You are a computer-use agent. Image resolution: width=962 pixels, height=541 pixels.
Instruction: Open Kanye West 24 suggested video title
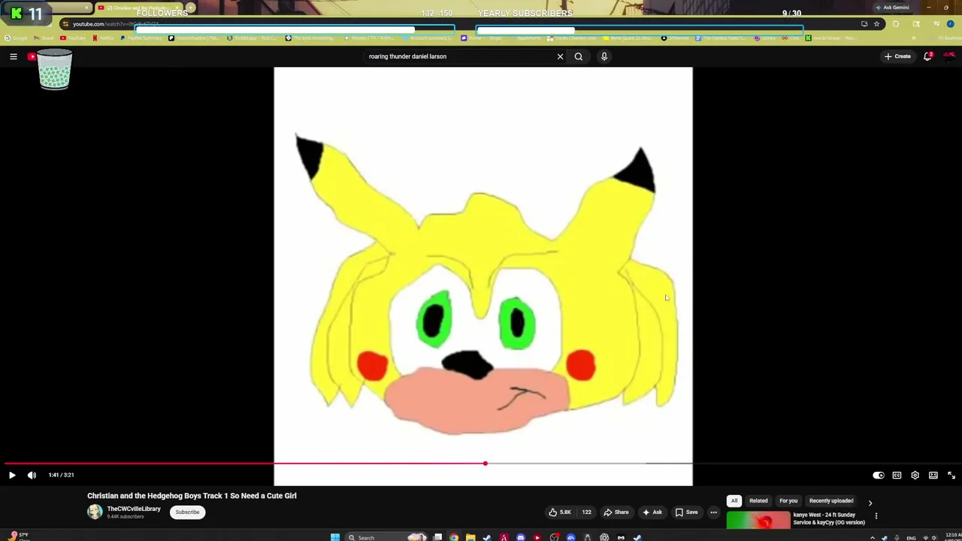(830, 518)
